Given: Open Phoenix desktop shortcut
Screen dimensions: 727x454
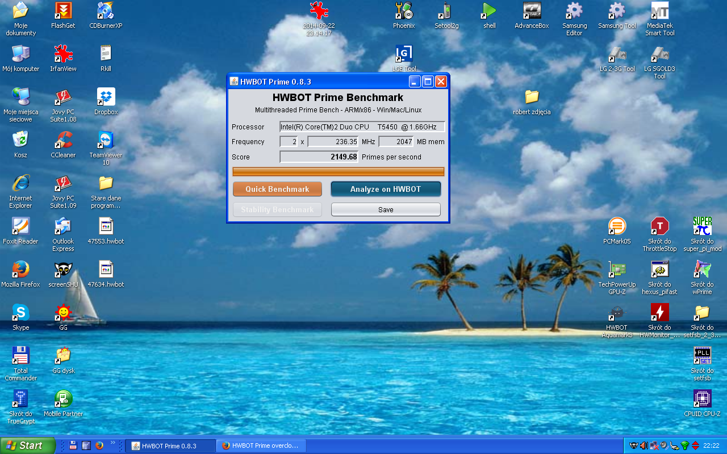Looking at the screenshot, I should pyautogui.click(x=404, y=15).
